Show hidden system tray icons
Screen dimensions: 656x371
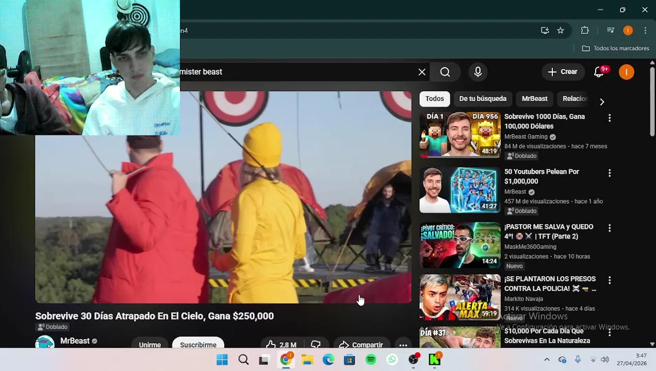[x=547, y=360]
